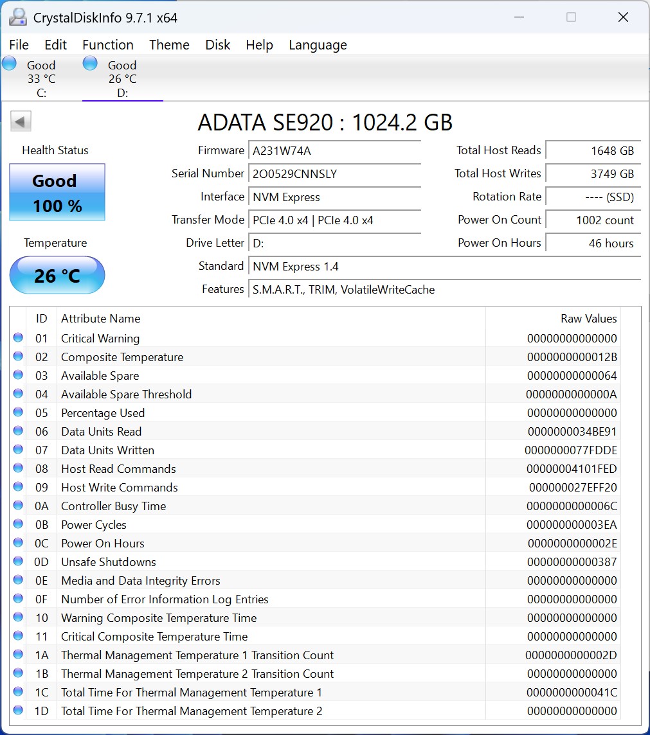Click status dot beside Percentage Used
This screenshot has width=650, height=735.
(x=18, y=412)
